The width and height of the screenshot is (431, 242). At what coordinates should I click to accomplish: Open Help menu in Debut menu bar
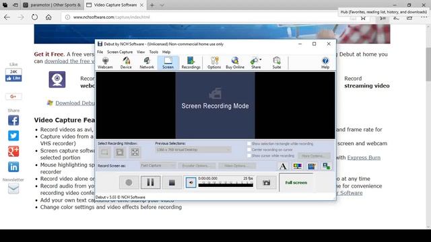[x=166, y=52]
